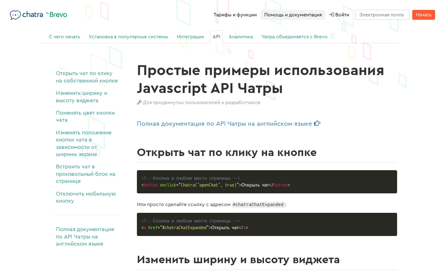Open Чатра объединяется с Brevo tab
The height and width of the screenshot is (278, 445).
pos(295,37)
